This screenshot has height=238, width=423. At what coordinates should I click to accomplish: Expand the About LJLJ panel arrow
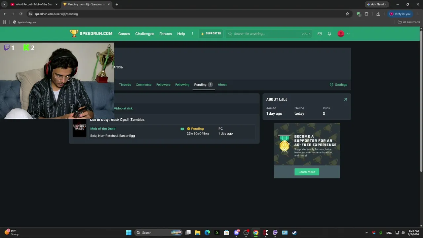point(345,99)
